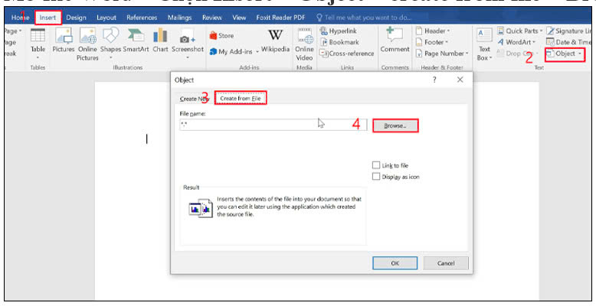Confirm the Object dialog with OK
Image resolution: width=596 pixels, height=306 pixels.
[x=395, y=263]
